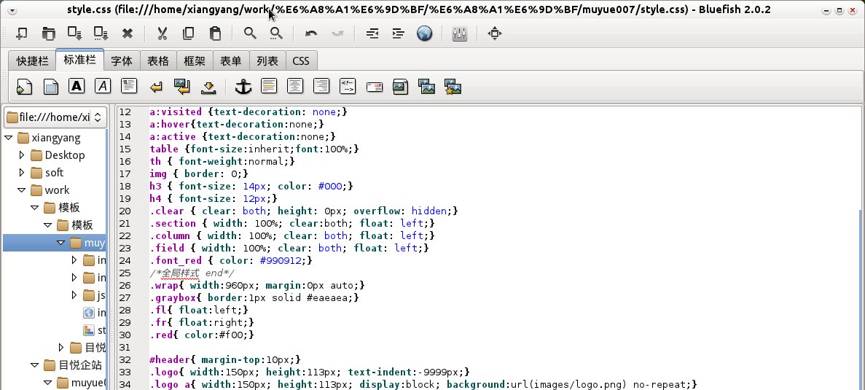
Task: Apply bold with the A icon
Action: [77, 86]
